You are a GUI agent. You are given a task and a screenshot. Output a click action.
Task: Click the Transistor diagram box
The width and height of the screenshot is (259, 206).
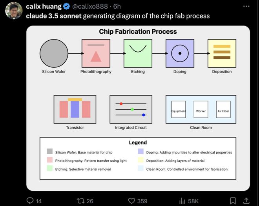(x=75, y=109)
